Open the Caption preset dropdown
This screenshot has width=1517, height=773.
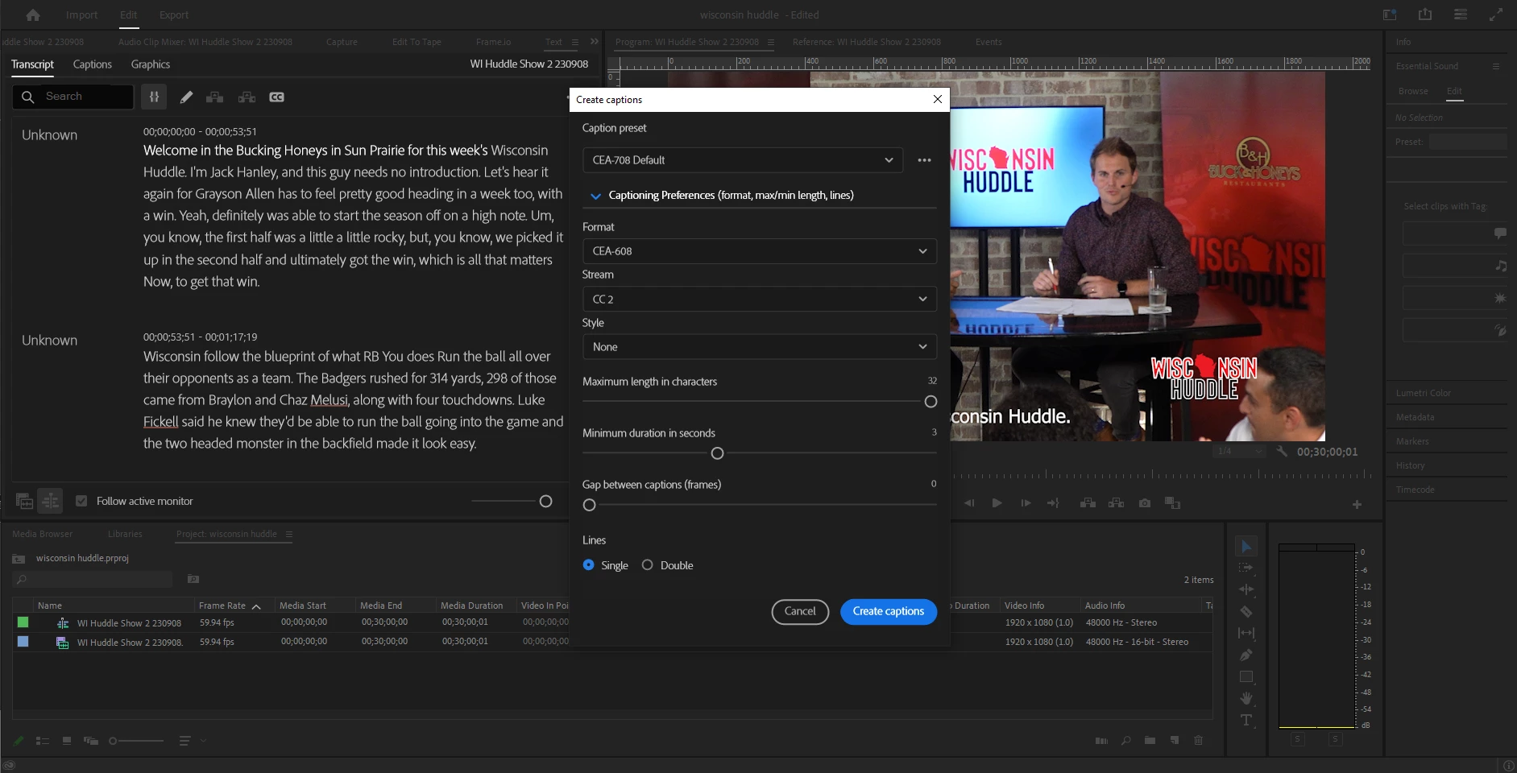(x=742, y=160)
